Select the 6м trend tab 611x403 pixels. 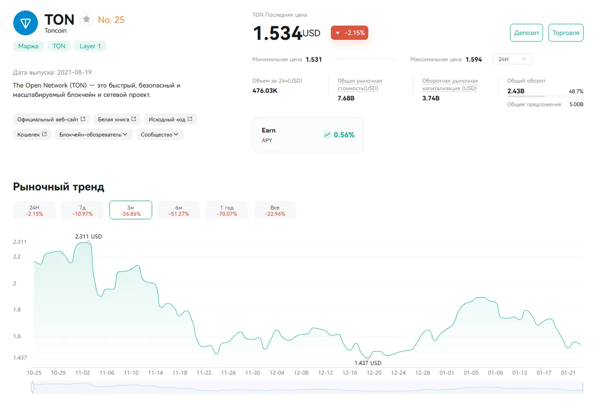[x=179, y=210]
